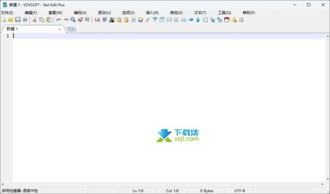Click the red open-book dictionary icon
Image resolution: width=330 pixels, height=194 pixels.
tap(97, 20)
